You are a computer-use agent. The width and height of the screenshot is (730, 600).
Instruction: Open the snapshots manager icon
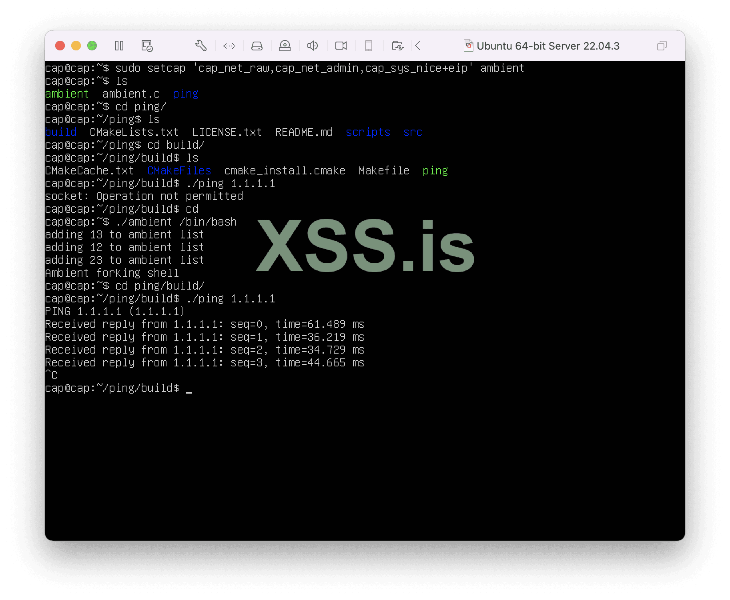147,46
